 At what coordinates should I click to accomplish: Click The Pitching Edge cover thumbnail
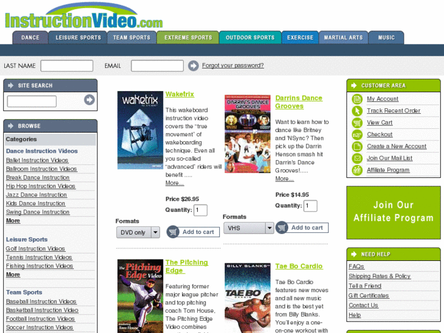[x=140, y=296]
